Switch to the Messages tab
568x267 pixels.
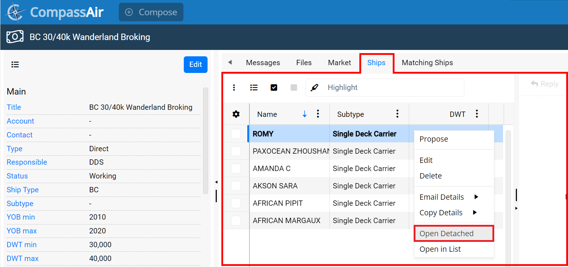point(263,63)
